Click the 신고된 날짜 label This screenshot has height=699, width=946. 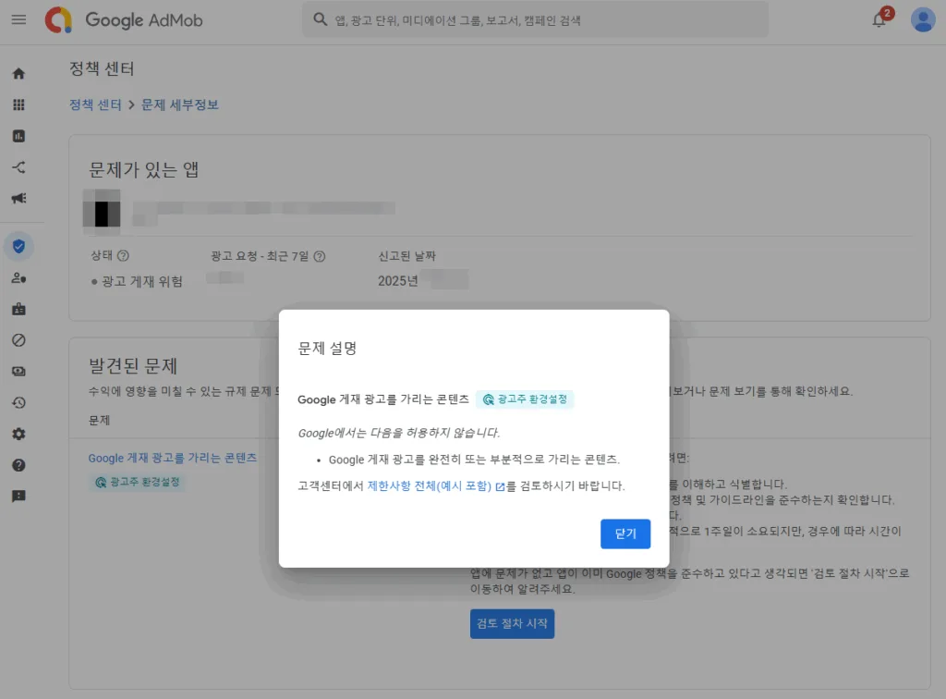(x=406, y=256)
